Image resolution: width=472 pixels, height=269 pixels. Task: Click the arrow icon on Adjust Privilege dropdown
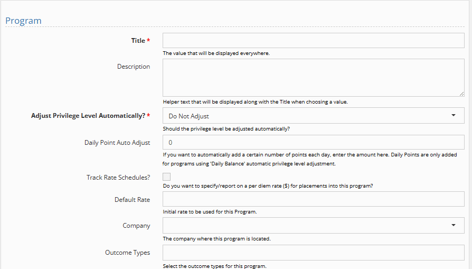pyautogui.click(x=454, y=116)
